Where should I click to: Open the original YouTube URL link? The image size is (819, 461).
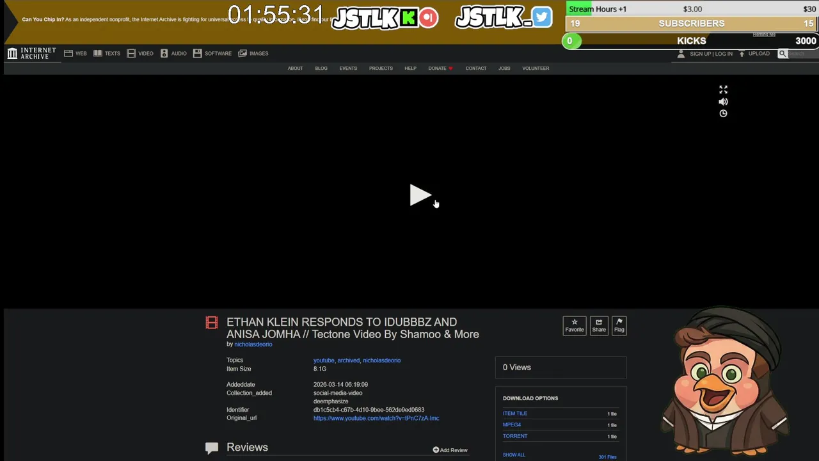pos(376,418)
